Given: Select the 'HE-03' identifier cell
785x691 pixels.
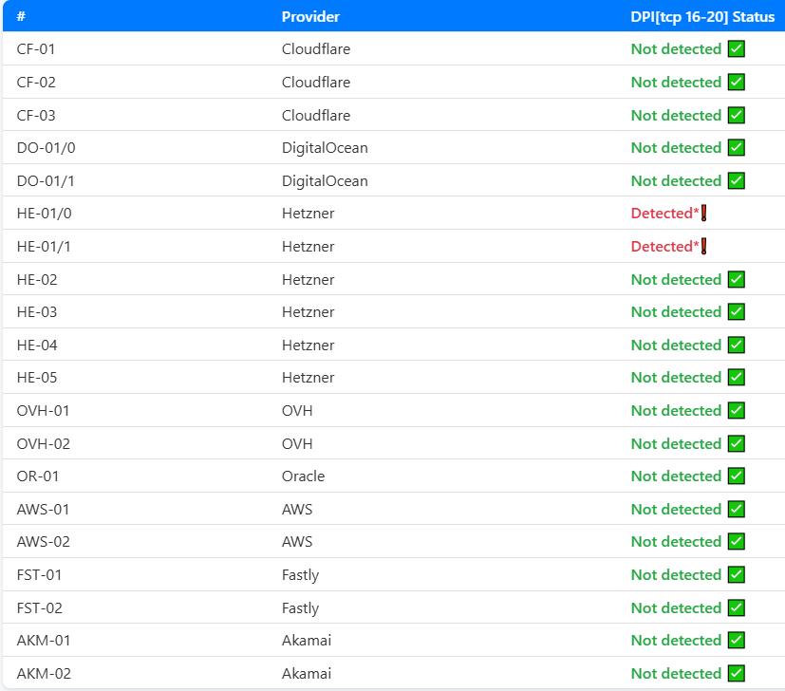Looking at the screenshot, I should pos(37,312).
